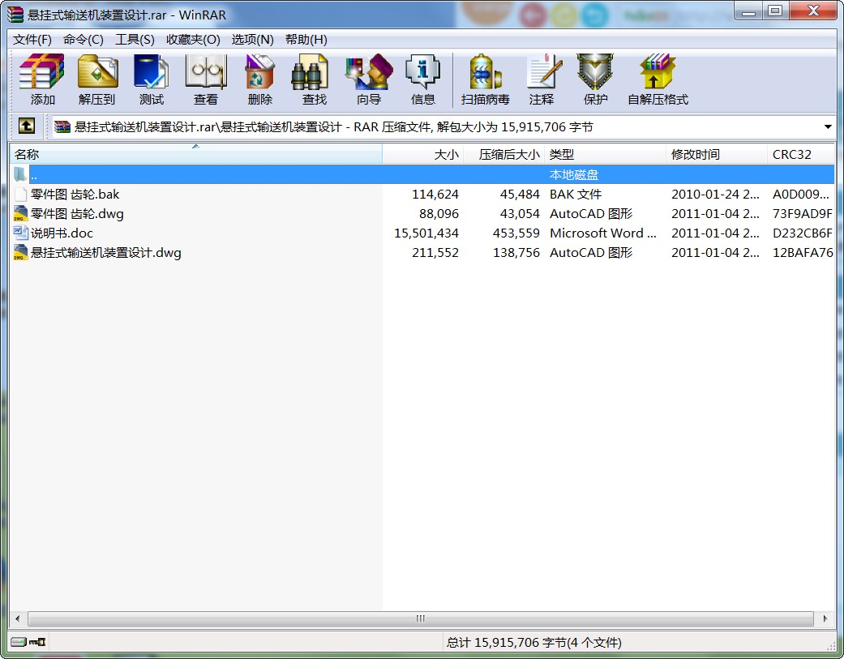The height and width of the screenshot is (659, 844).
Task: Click the archive icon in the address bar
Action: point(62,127)
